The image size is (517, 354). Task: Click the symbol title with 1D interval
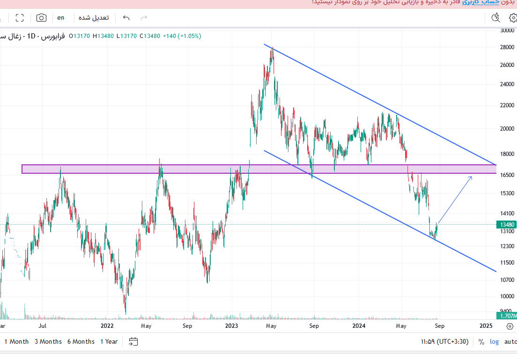(32, 36)
